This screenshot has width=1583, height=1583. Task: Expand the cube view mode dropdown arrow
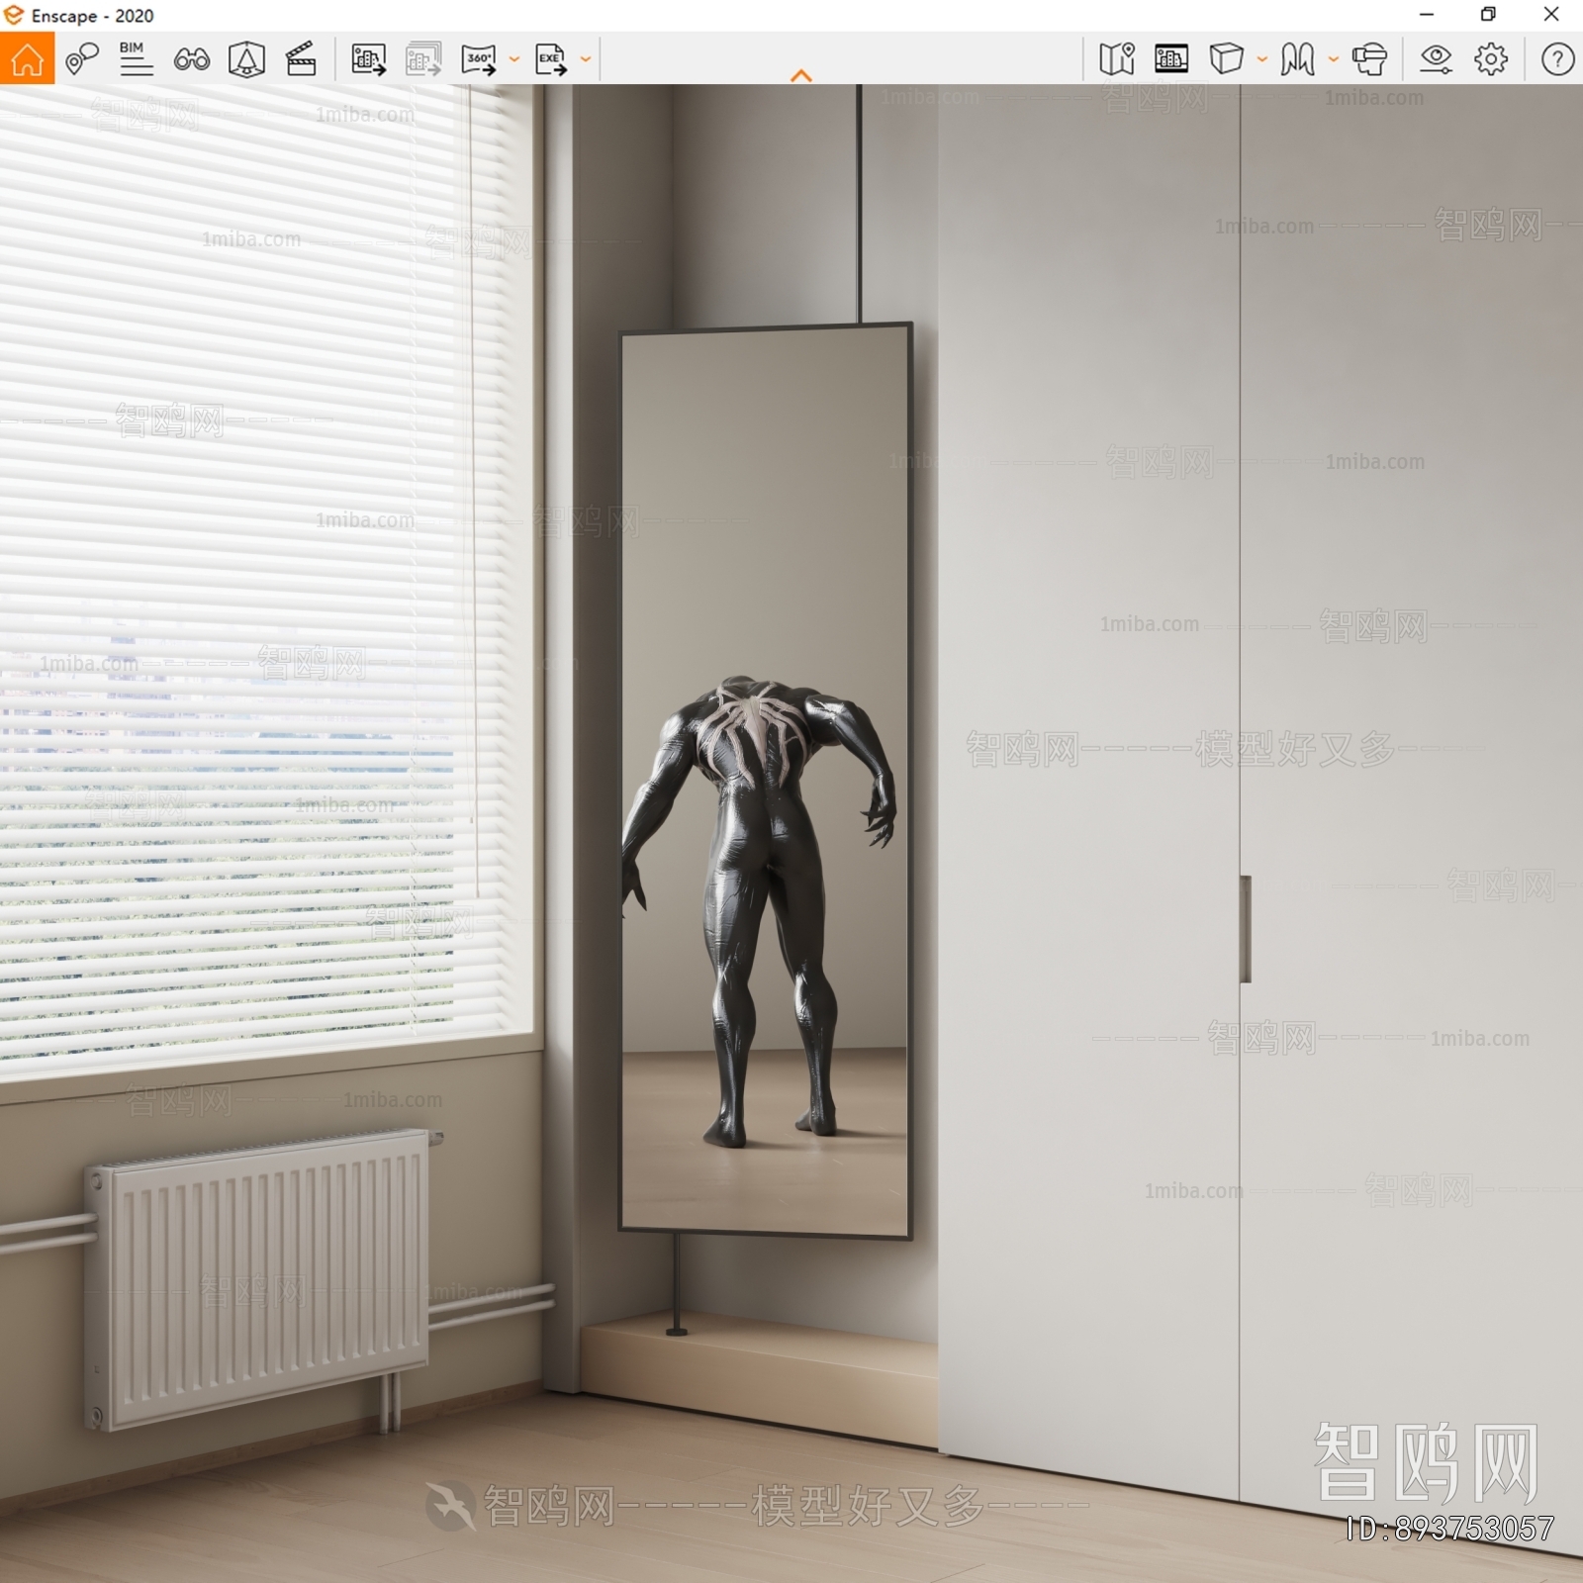coord(1262,59)
